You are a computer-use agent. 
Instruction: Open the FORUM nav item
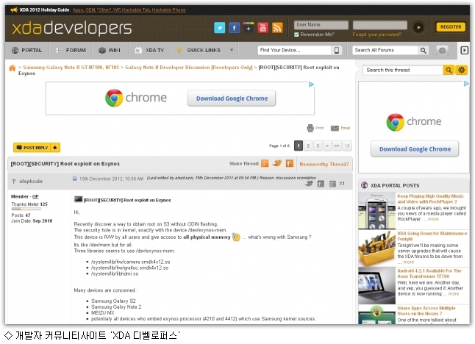(71, 50)
